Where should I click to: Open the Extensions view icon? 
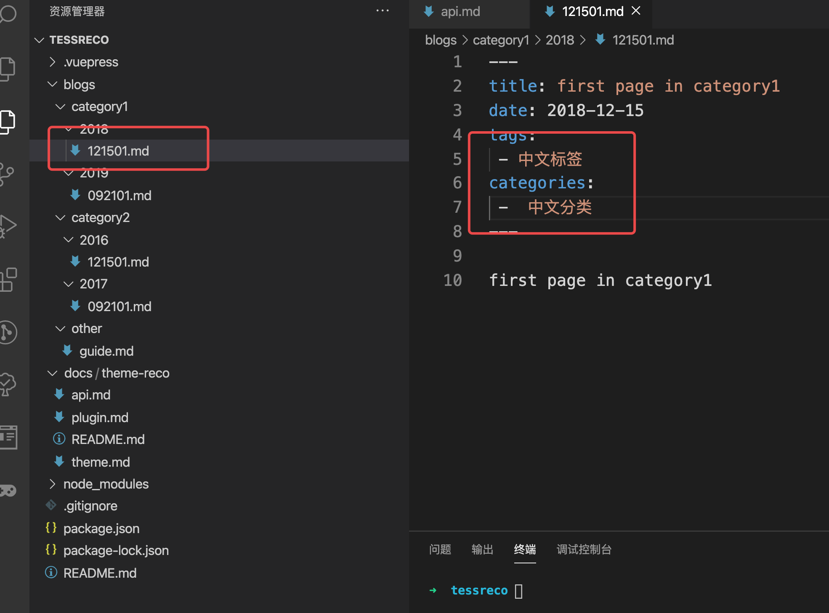point(8,279)
